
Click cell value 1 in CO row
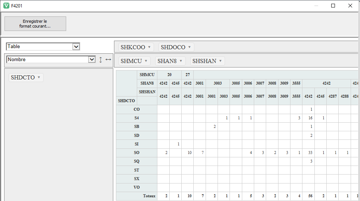308,109
